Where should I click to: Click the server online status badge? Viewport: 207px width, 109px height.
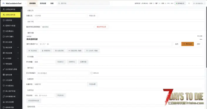180,3
